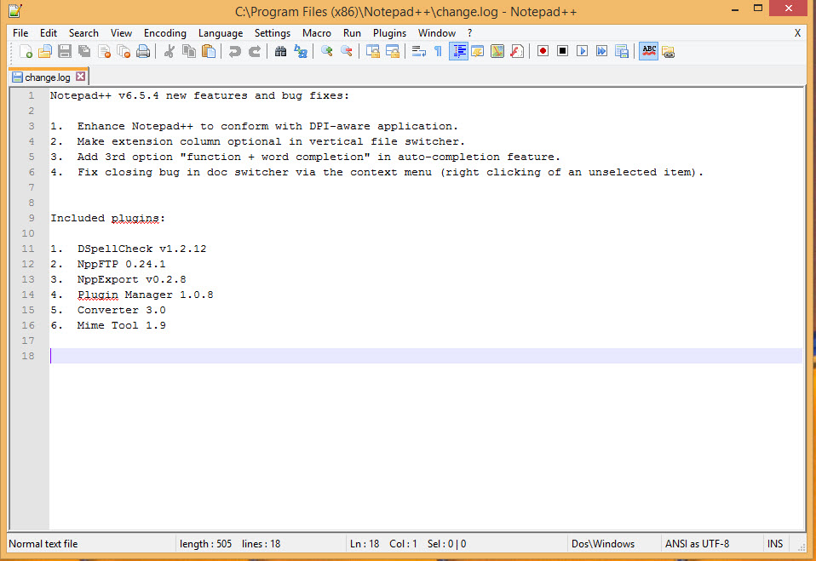Screen dimensions: 816x561
Task: Open the Macro menu
Action: point(316,33)
